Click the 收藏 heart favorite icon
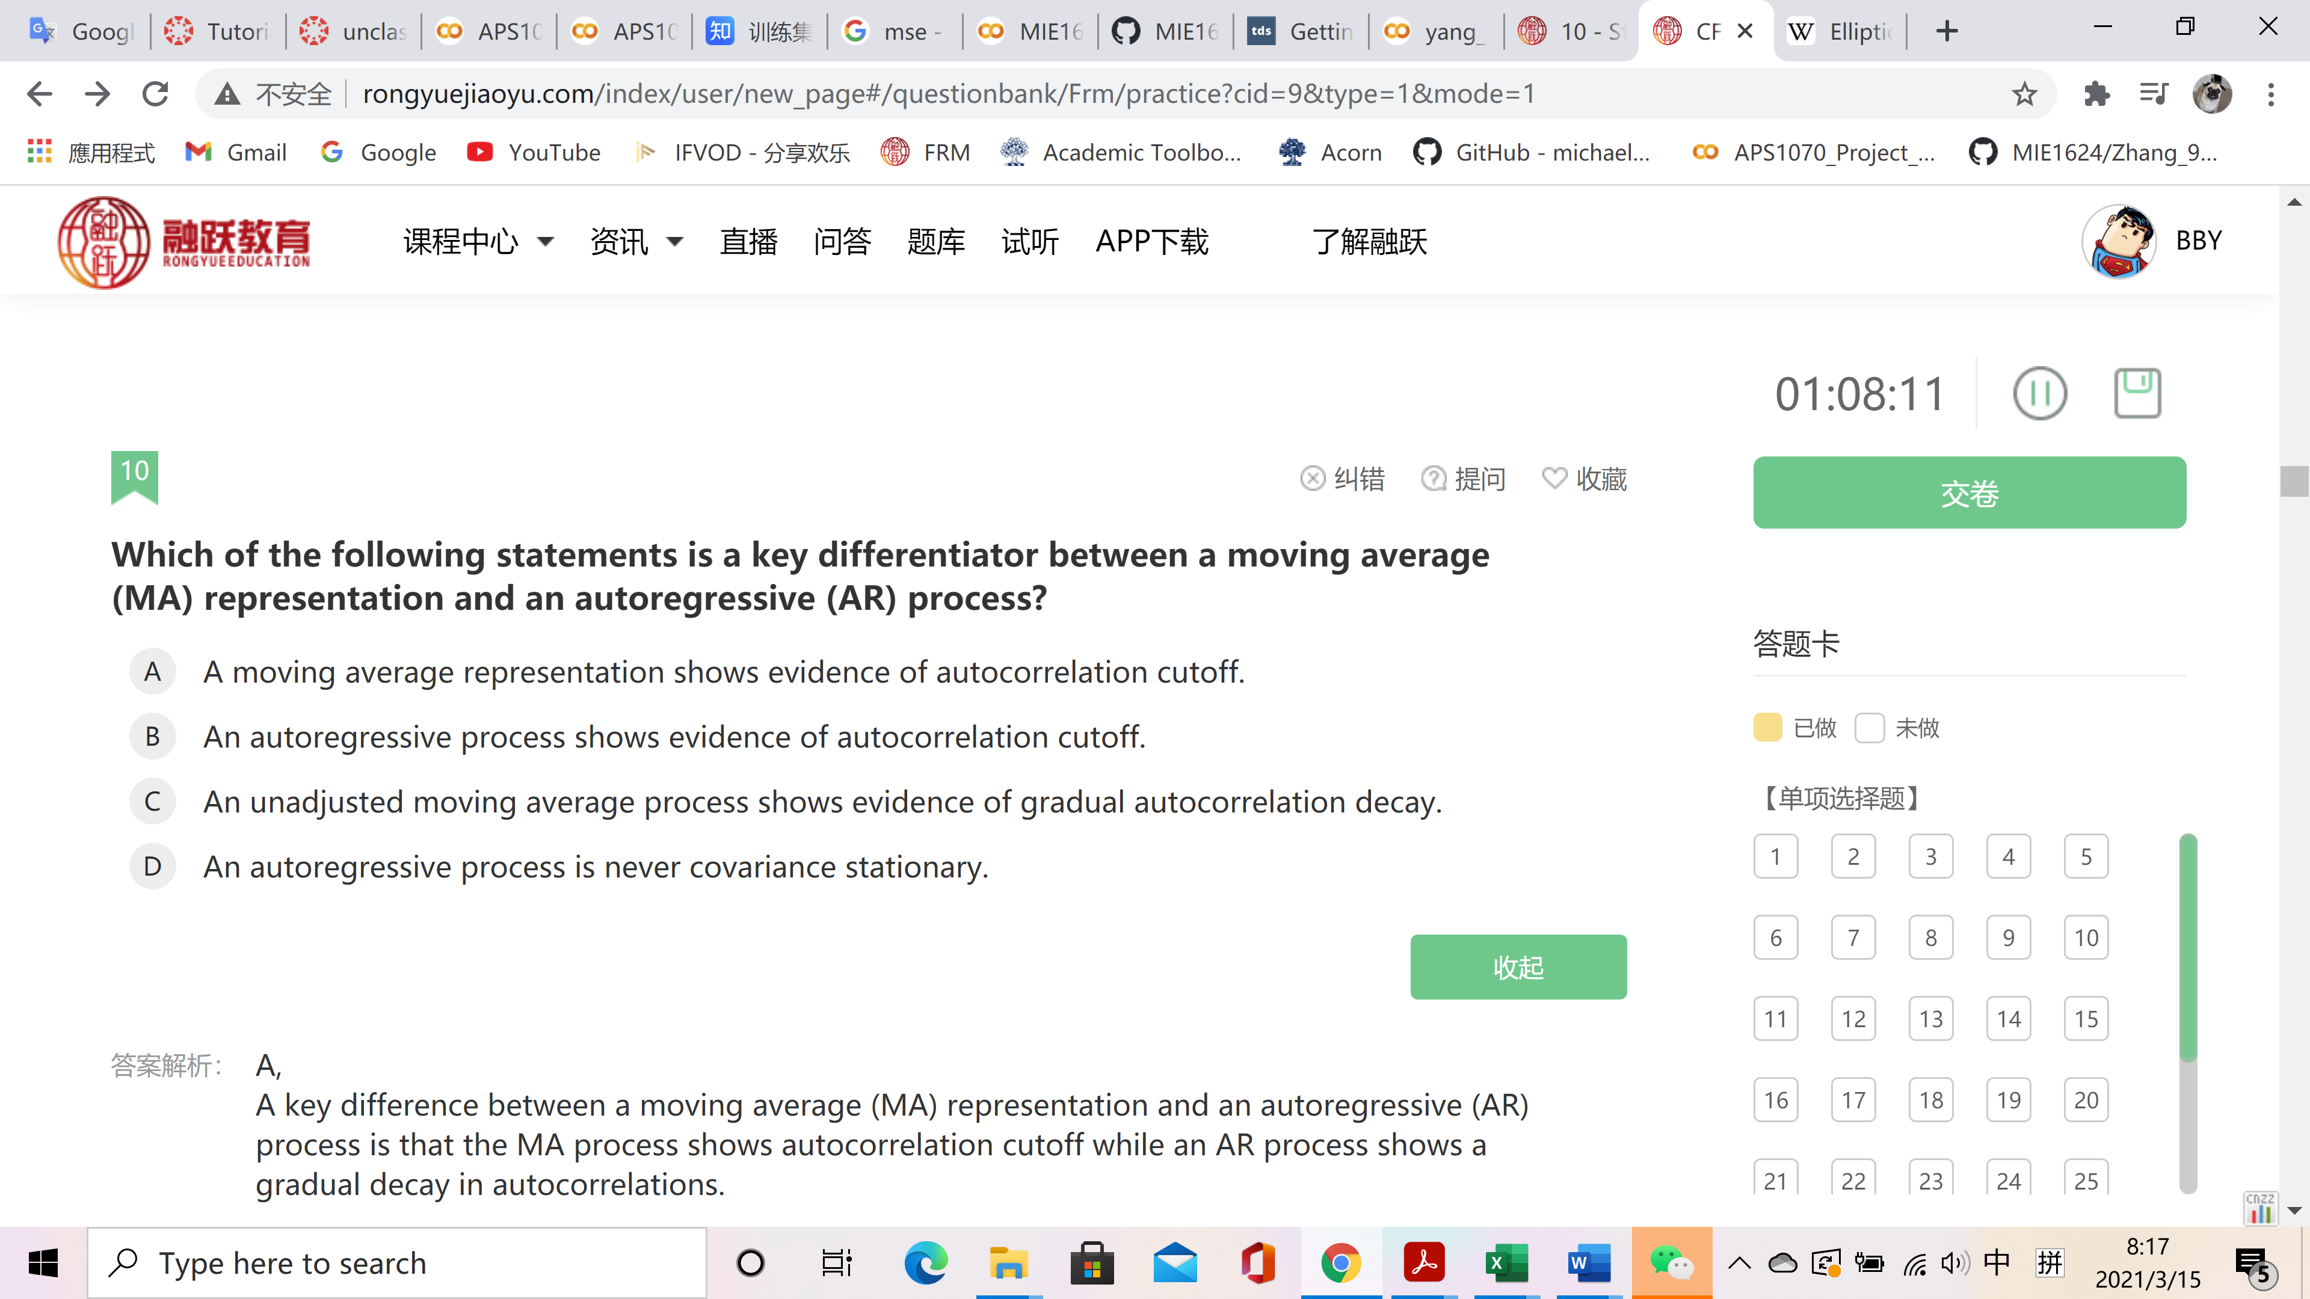The height and width of the screenshot is (1299, 2310). tap(1554, 478)
